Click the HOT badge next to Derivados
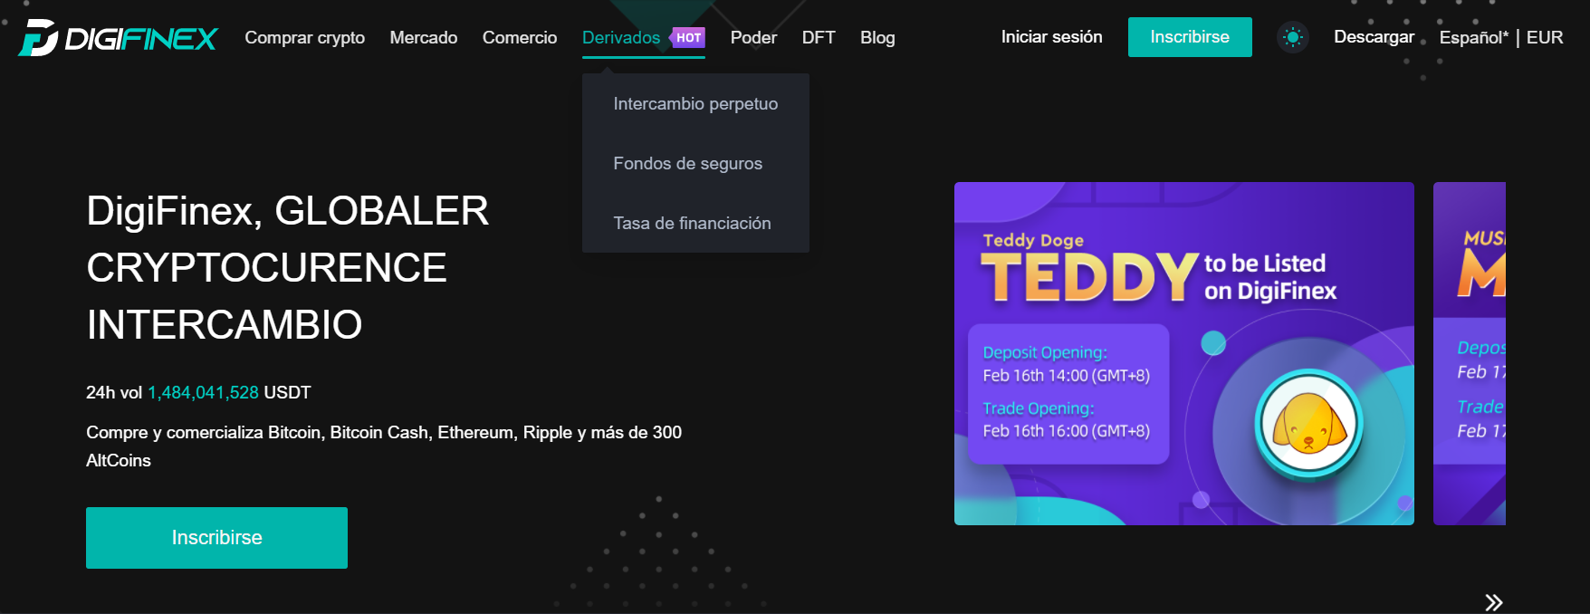 point(688,37)
